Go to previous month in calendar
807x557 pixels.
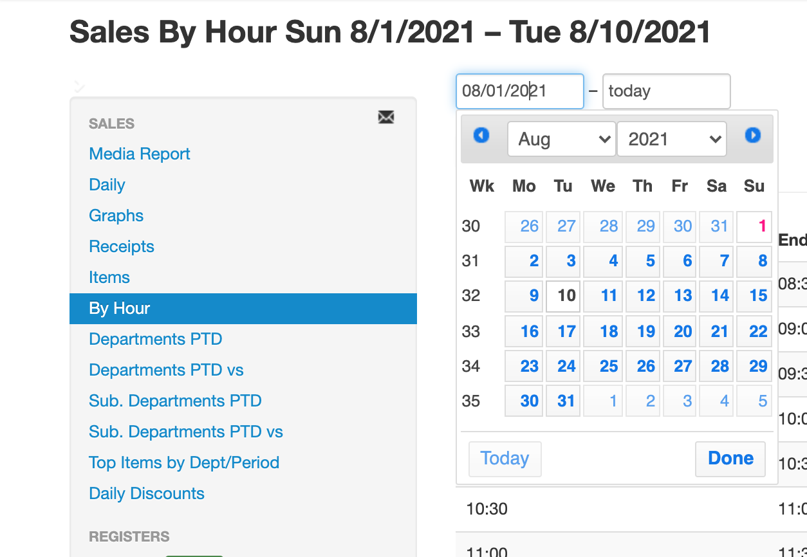tap(481, 135)
